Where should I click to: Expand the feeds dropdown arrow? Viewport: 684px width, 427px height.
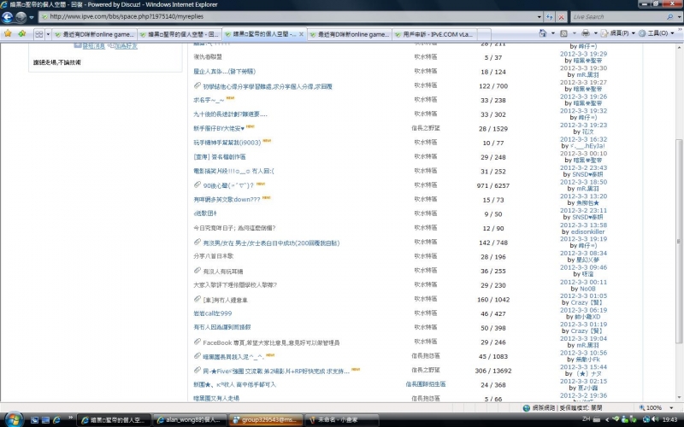tap(574, 33)
